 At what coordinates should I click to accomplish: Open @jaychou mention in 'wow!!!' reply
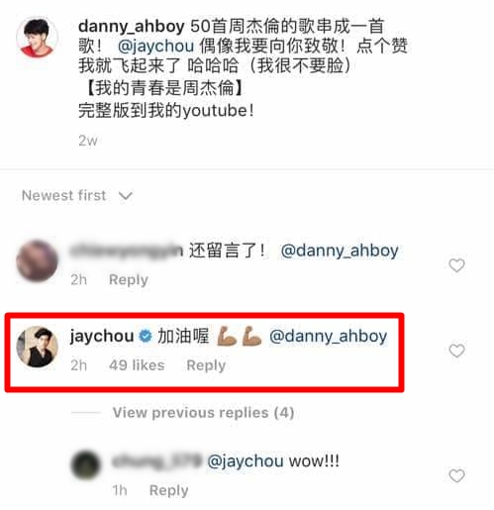point(246,461)
